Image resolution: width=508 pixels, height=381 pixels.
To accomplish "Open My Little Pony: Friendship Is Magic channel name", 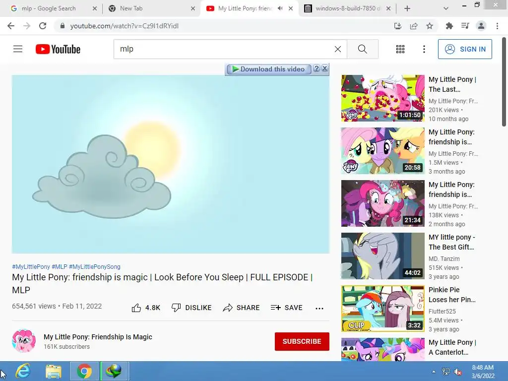I will tap(98, 337).
